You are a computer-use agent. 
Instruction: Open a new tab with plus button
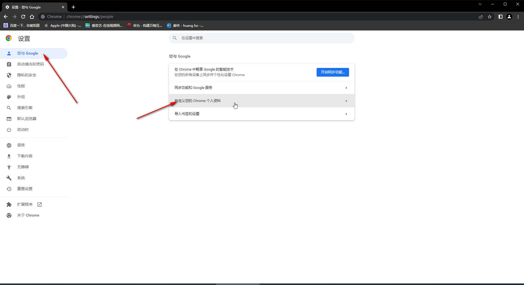click(73, 7)
